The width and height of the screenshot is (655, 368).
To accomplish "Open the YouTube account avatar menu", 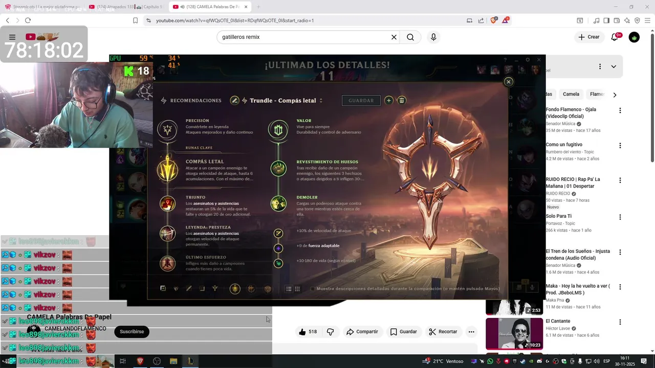I will [x=634, y=37].
